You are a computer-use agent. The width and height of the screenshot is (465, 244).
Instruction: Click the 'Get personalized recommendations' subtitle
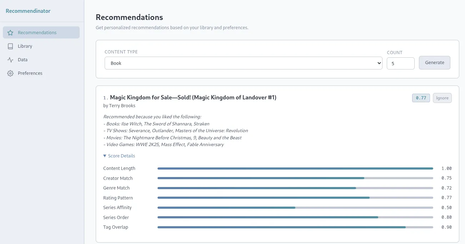[172, 27]
